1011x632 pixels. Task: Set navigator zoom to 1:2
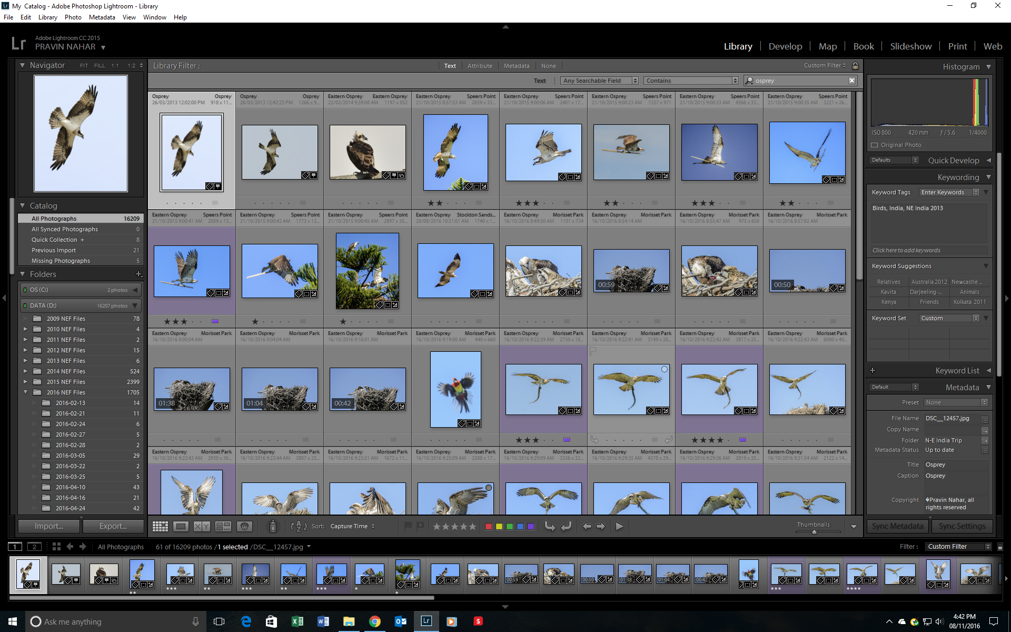(132, 66)
